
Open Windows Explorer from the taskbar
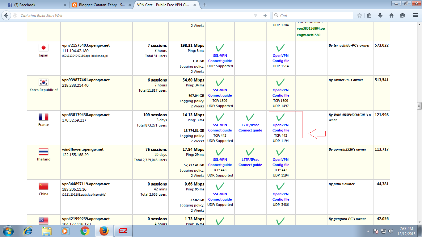coord(47,231)
